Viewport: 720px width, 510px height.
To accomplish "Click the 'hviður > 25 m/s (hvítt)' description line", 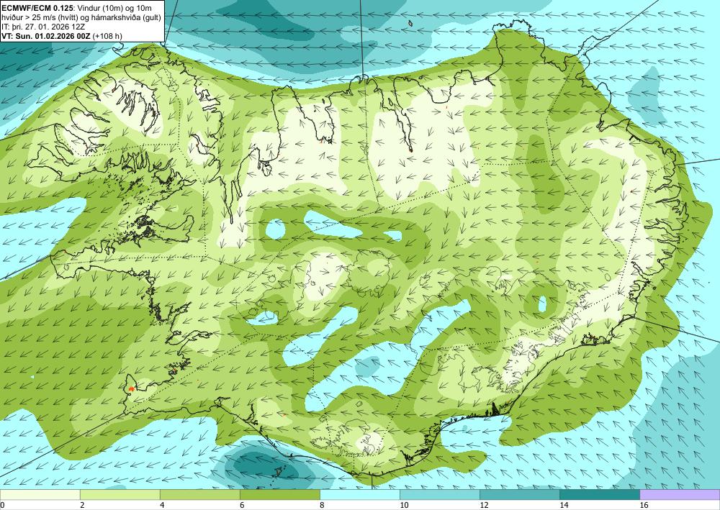I will pos(81,17).
